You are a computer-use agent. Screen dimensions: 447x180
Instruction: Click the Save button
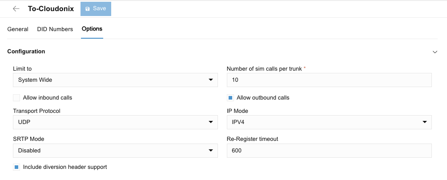(96, 9)
